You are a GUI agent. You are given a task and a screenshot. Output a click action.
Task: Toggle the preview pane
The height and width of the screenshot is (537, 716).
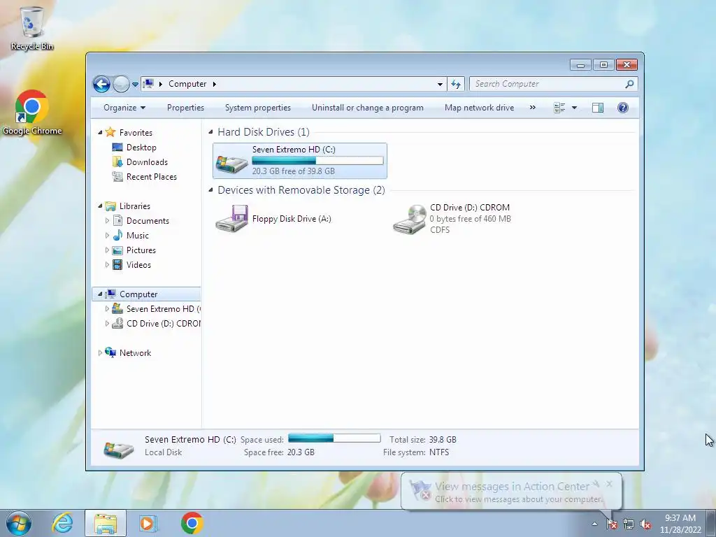click(598, 108)
